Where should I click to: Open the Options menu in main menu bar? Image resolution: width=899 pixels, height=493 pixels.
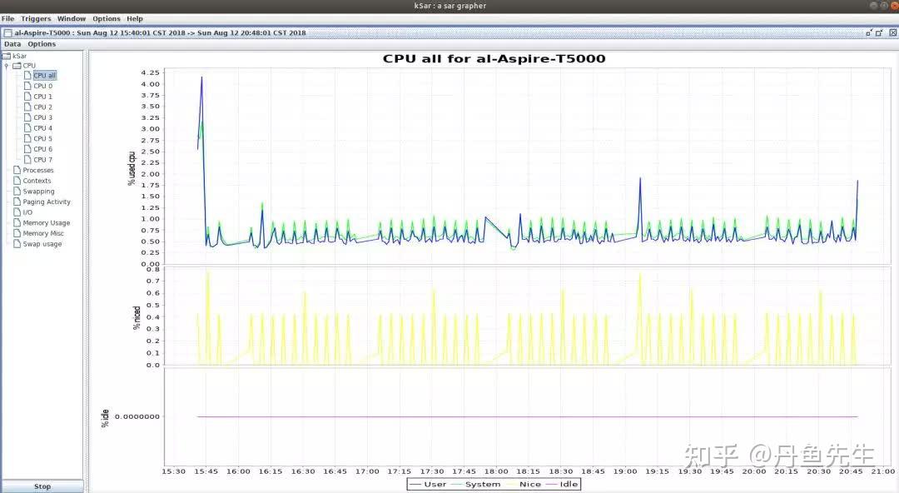coord(107,18)
